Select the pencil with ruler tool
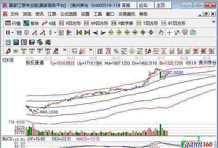The height and width of the screenshot is (148, 218). (x=56, y=51)
